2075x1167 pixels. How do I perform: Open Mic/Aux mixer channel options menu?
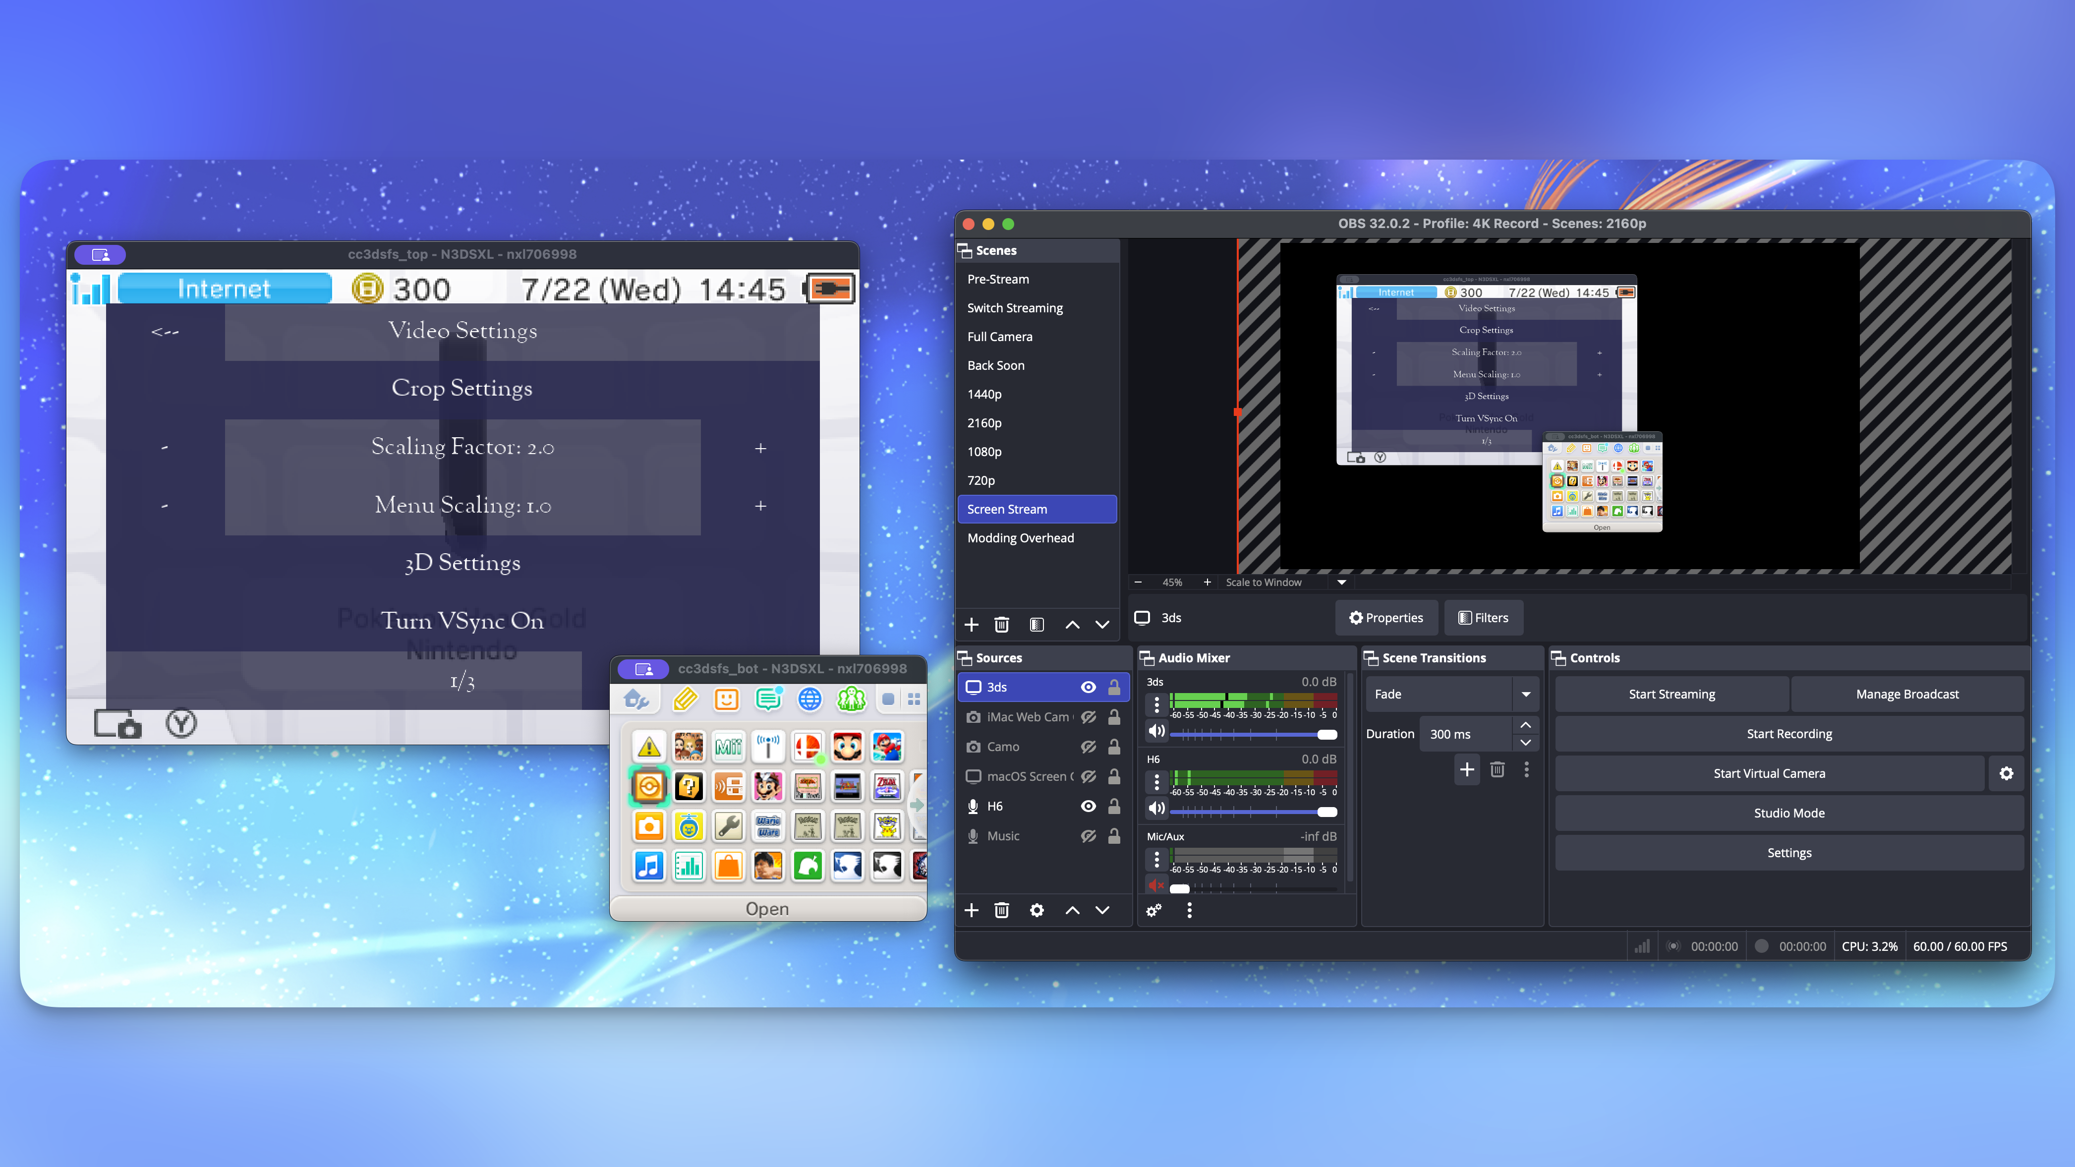[x=1157, y=859]
